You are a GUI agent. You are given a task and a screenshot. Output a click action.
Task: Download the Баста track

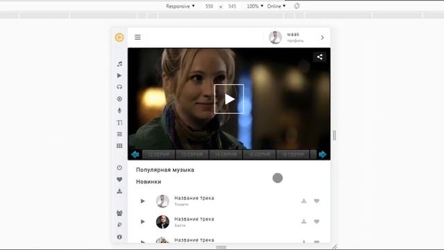coord(304,222)
